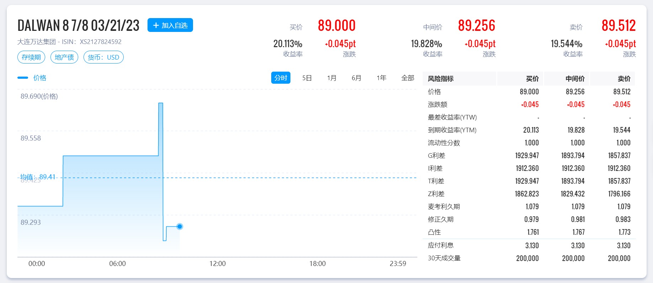Click the mid price 89.256 in header
Viewport: 653px width, 283px height.
(x=477, y=26)
